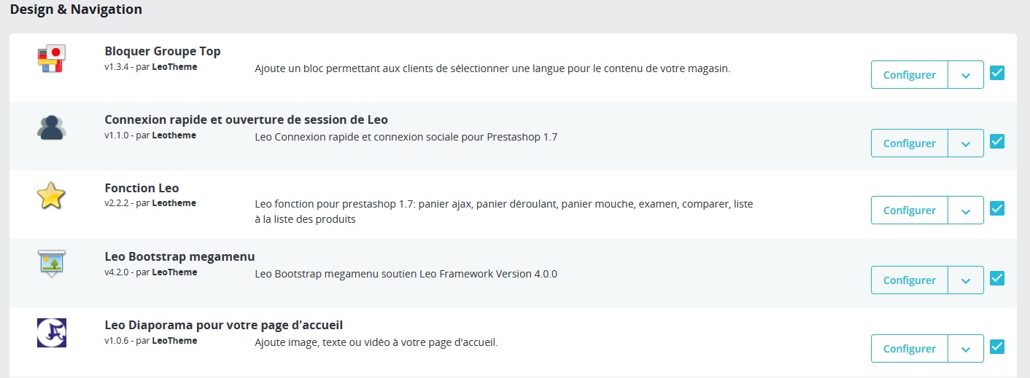
Task: Open the dropdown arrow for Bloquer Groupe Top
Action: click(966, 75)
